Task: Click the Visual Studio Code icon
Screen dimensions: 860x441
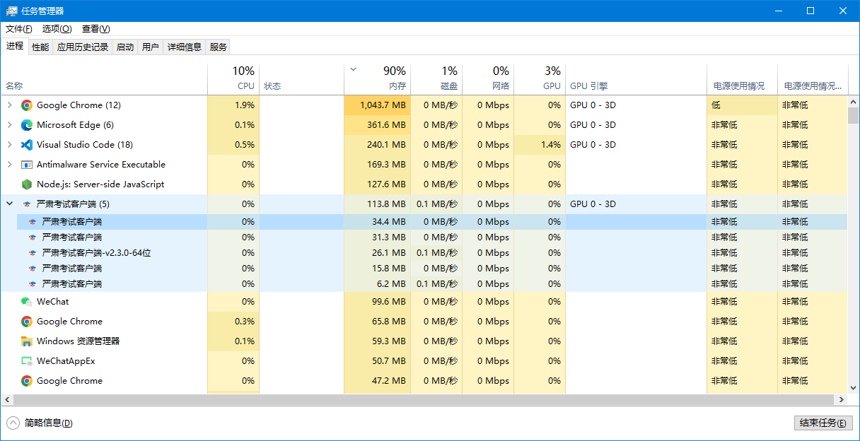Action: (27, 145)
